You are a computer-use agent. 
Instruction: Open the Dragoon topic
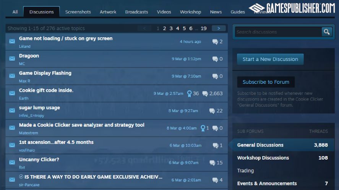(x=29, y=56)
